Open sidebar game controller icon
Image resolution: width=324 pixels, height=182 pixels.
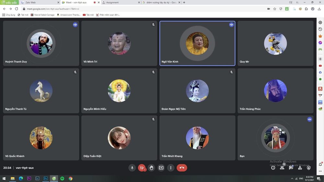coord(320,49)
